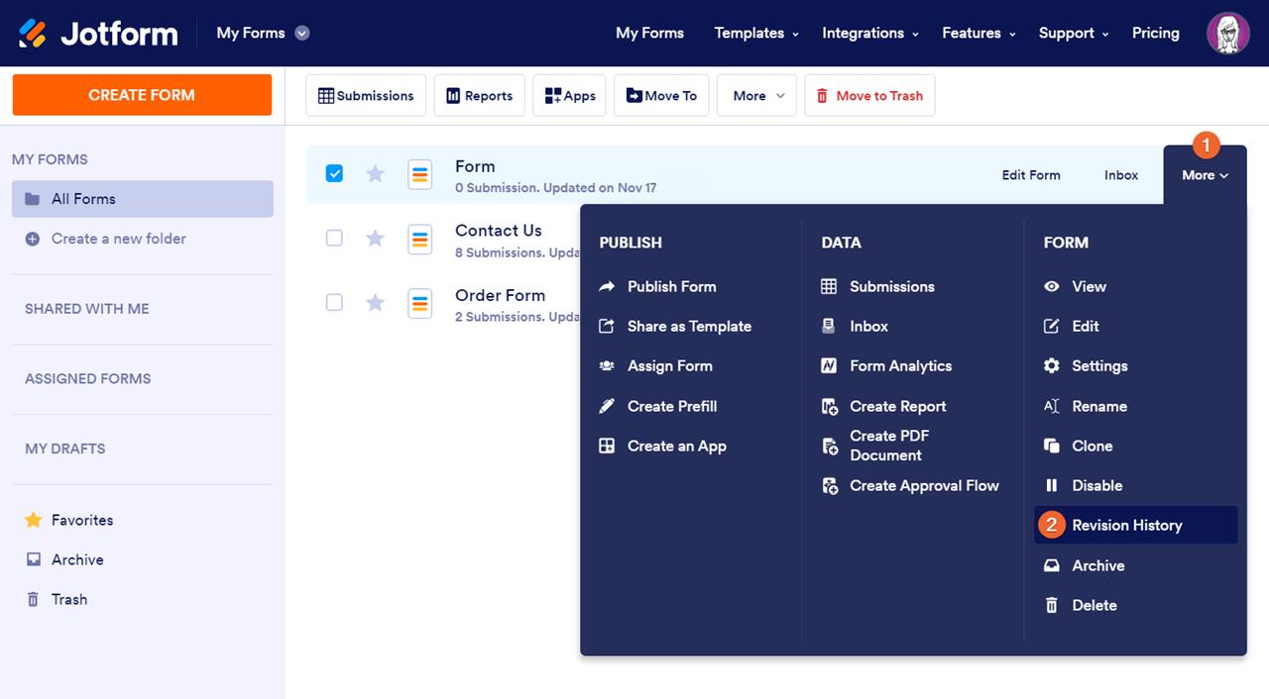Open Archive in sidebar
The image size is (1269, 699).
point(77,559)
